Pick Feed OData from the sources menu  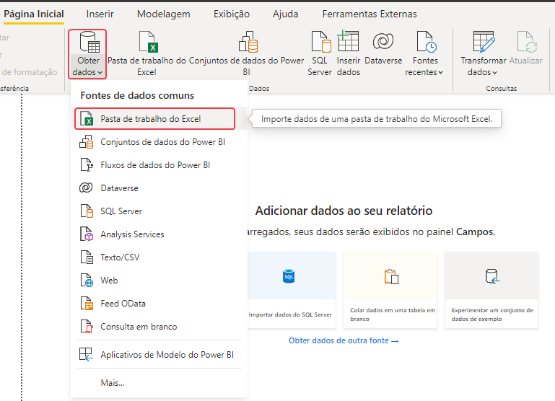click(123, 304)
